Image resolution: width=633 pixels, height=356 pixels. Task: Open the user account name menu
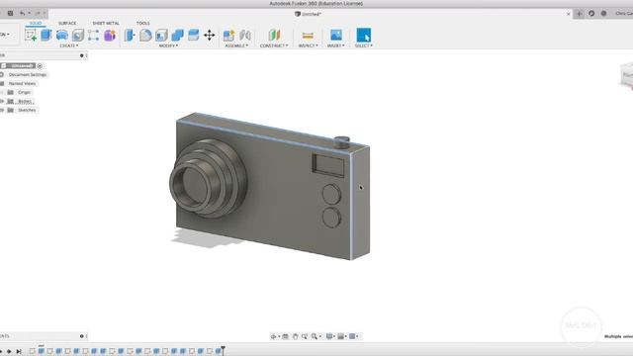click(624, 13)
